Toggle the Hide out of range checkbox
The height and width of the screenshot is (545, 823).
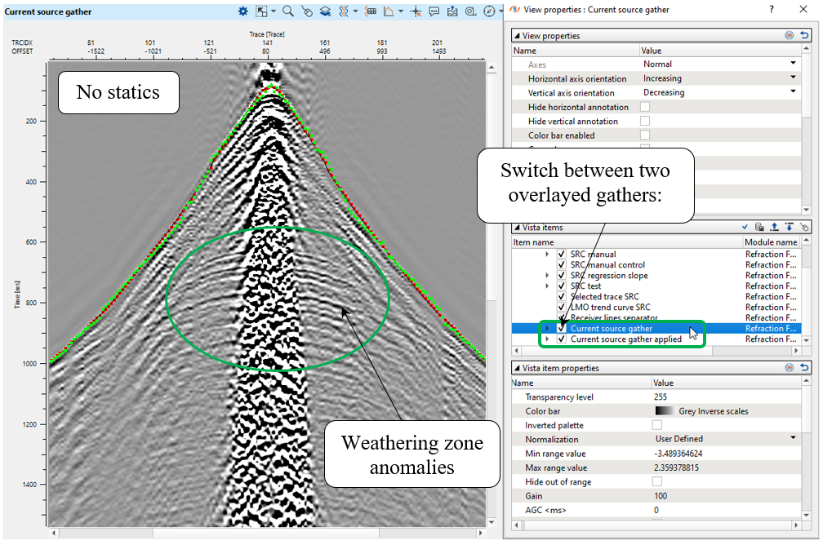click(656, 482)
